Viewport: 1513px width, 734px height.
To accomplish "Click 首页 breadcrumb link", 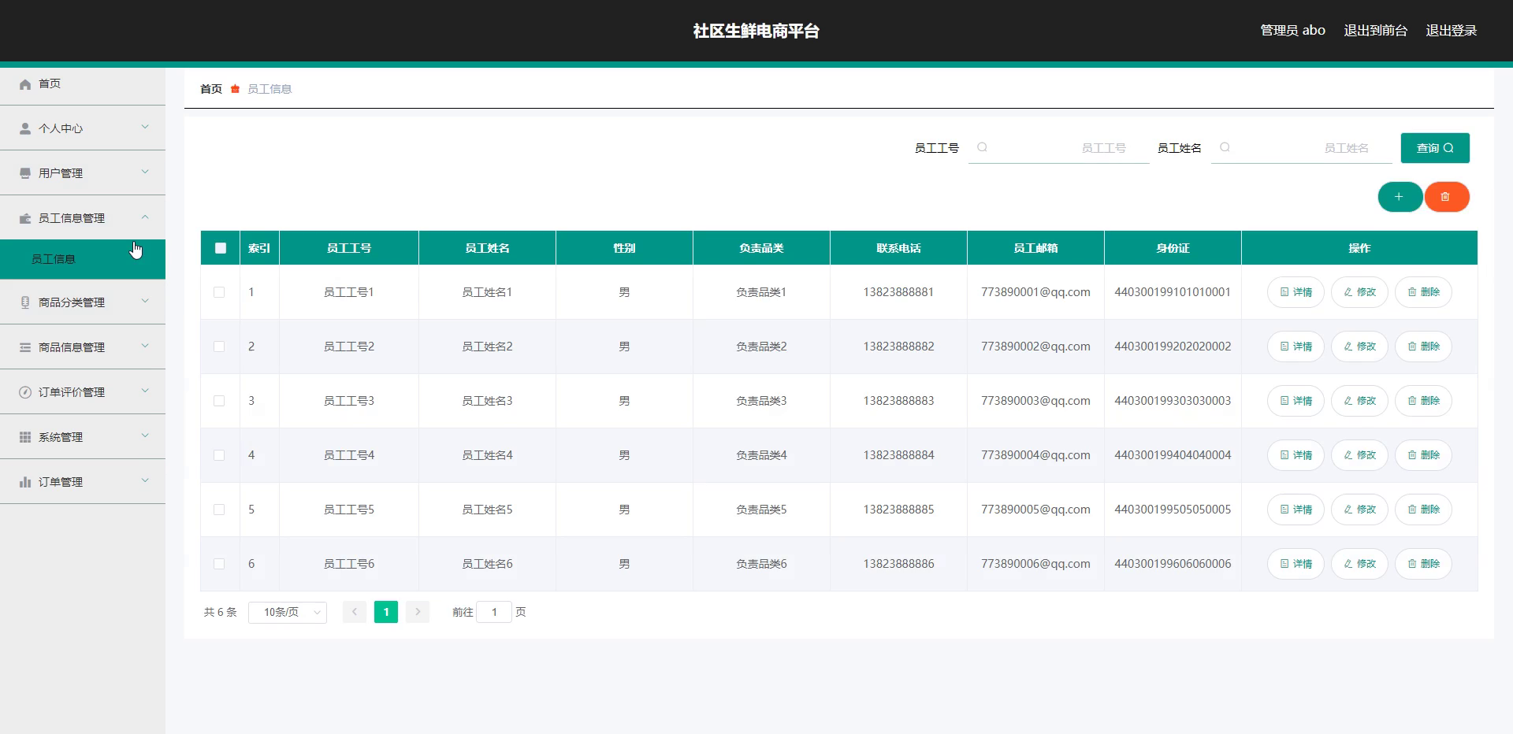I will (x=211, y=89).
